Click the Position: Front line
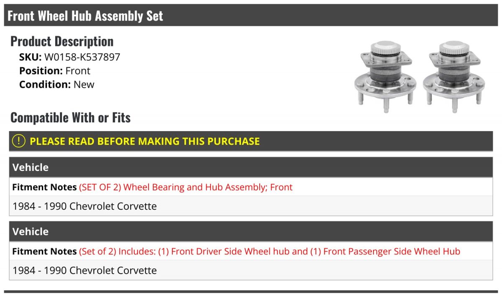Screen dimensions: 502x297 click(x=55, y=71)
